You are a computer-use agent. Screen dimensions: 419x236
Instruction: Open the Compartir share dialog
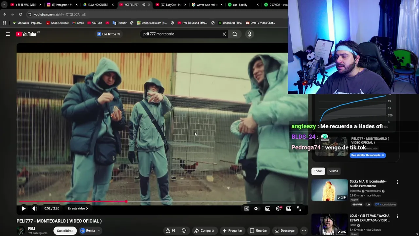click(204, 231)
